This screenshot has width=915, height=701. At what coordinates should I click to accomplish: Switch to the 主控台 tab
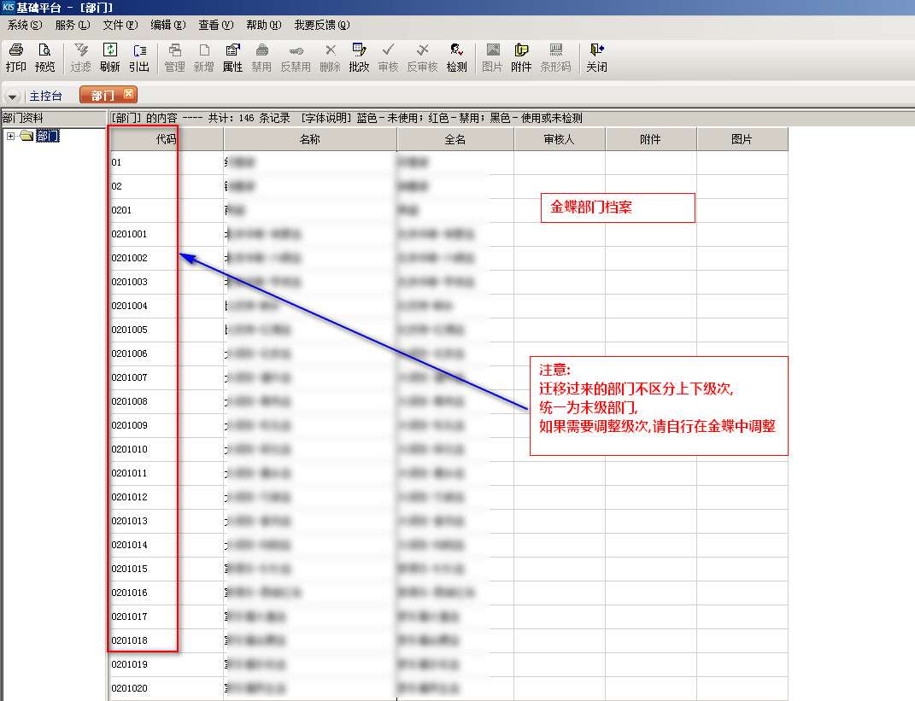click(x=46, y=96)
